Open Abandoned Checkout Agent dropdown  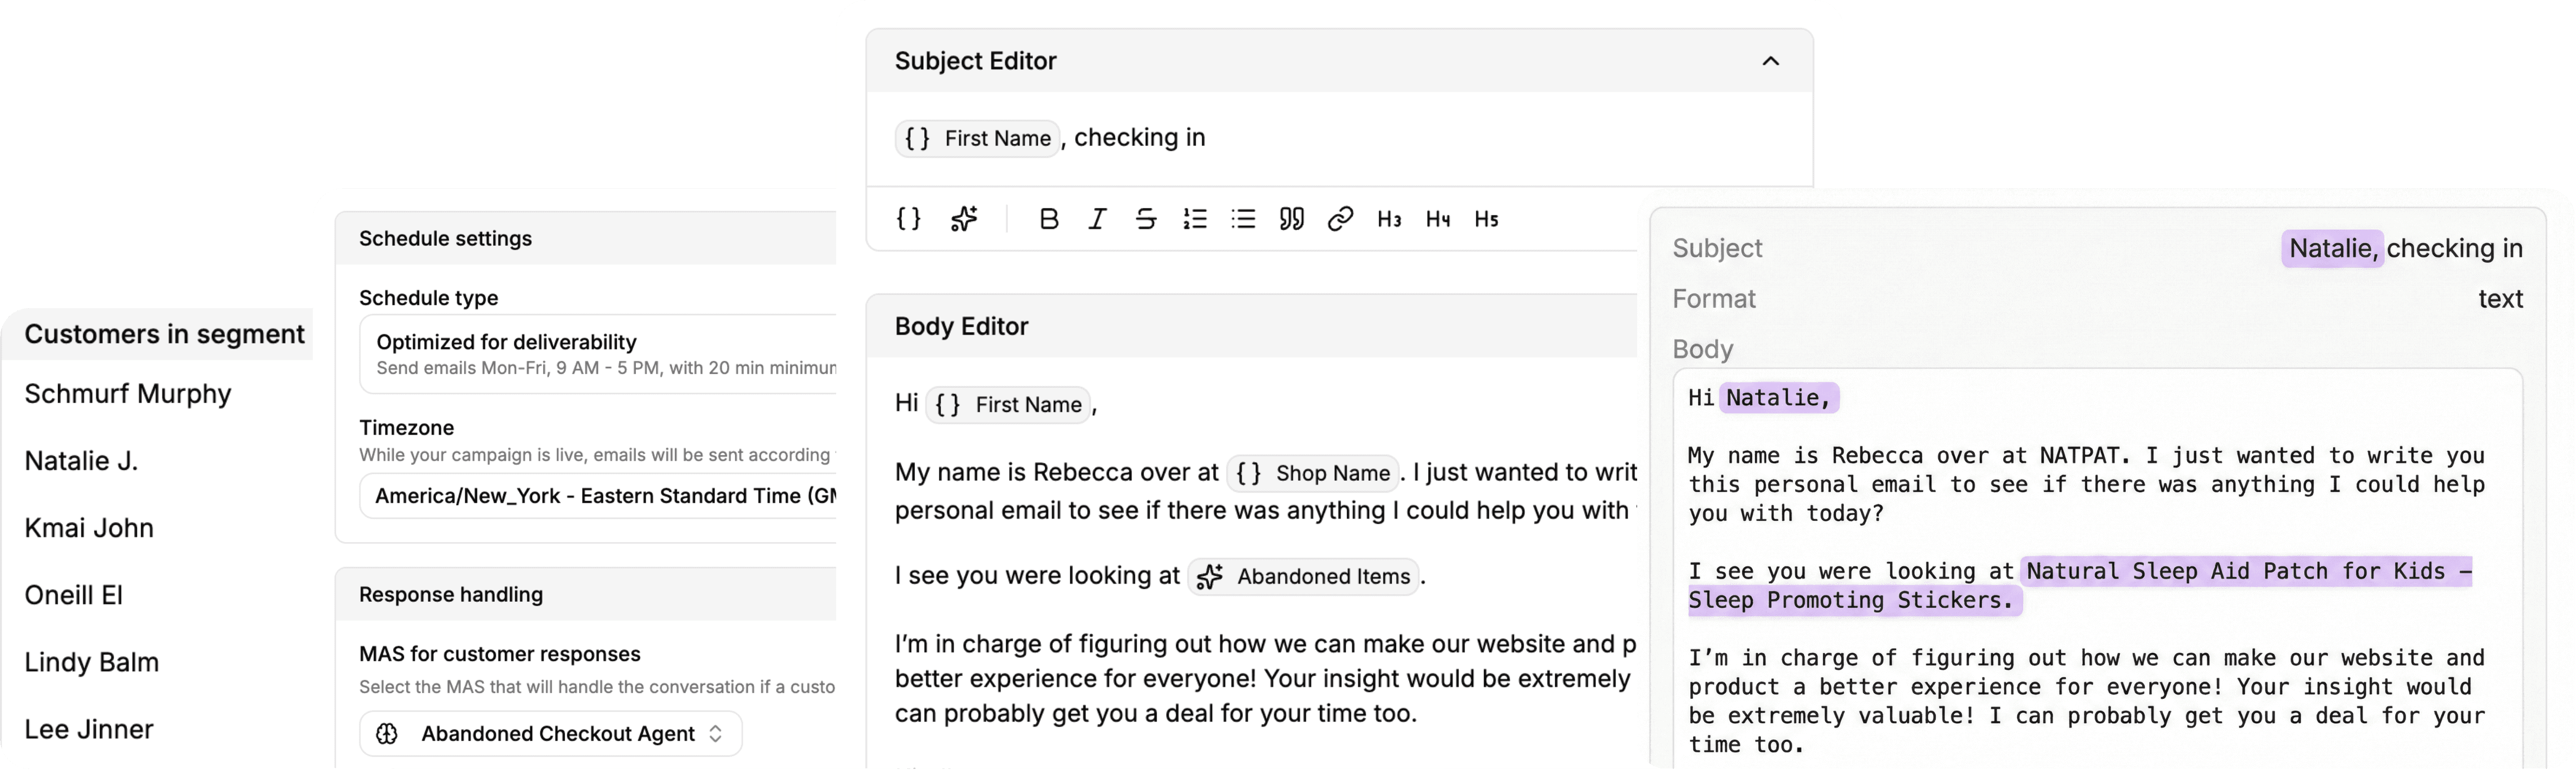click(x=550, y=734)
